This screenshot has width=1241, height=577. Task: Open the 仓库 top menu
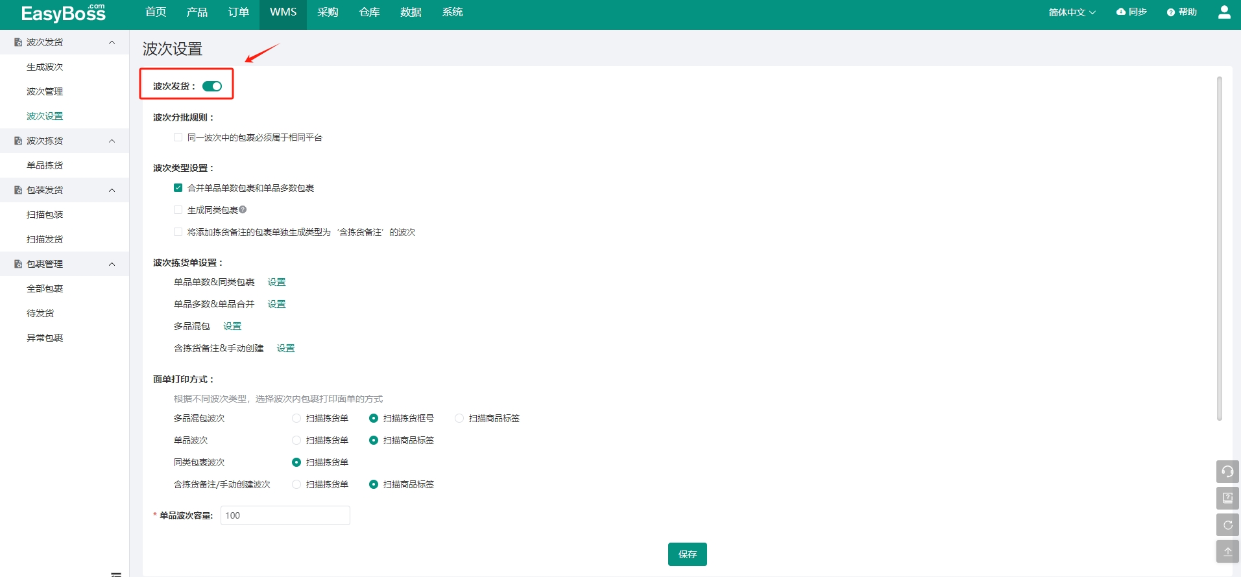[370, 12]
